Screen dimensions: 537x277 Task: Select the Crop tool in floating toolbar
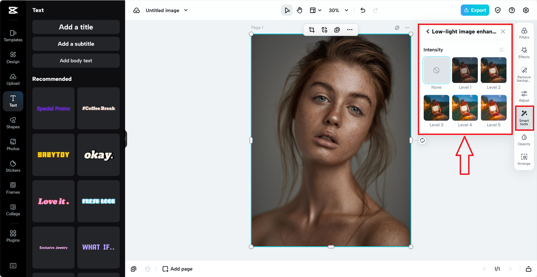tap(312, 30)
